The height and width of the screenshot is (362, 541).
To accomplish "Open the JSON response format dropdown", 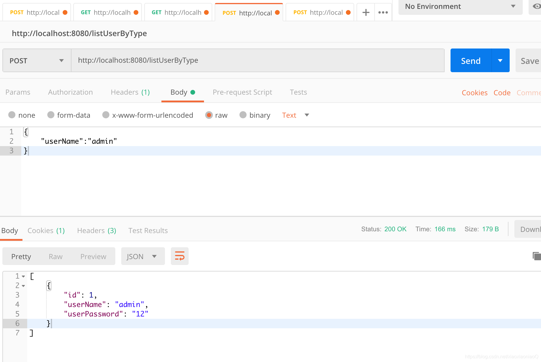I will [x=143, y=256].
